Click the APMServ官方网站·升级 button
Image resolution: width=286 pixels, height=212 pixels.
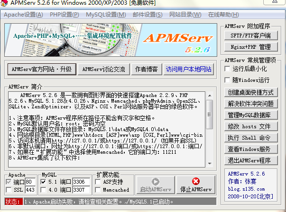click(x=42, y=69)
